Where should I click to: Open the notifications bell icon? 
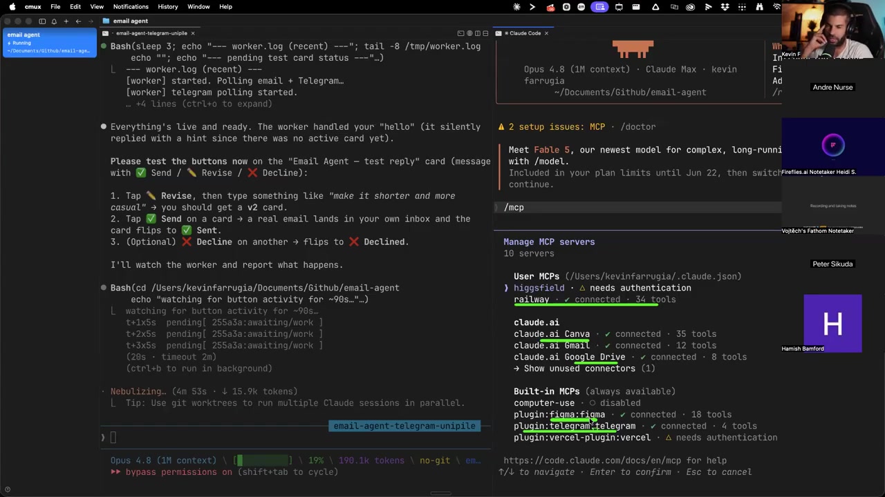(x=54, y=21)
